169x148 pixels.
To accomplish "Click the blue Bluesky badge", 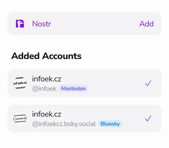I will coord(110,124).
